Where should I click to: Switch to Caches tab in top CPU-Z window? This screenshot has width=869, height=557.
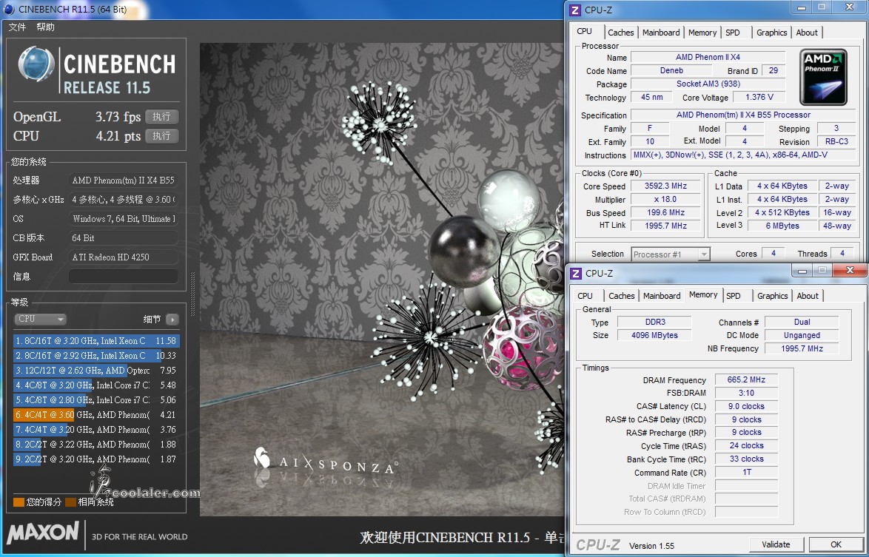click(x=621, y=33)
